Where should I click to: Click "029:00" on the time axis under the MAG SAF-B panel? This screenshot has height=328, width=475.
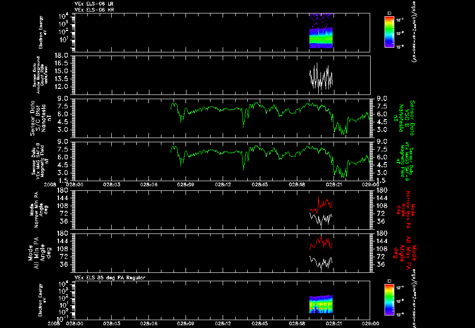coord(371,184)
